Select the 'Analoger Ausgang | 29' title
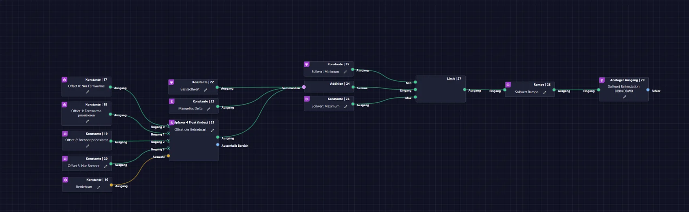Image resolution: width=689 pixels, height=212 pixels. click(627, 80)
